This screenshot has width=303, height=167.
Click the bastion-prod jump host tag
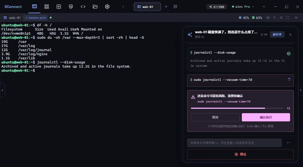click(x=35, y=18)
